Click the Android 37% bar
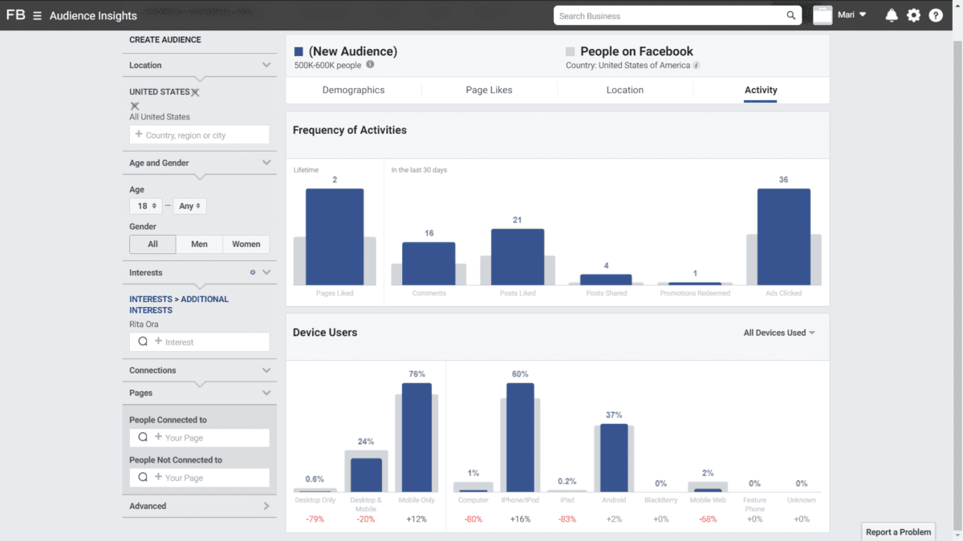Image resolution: width=963 pixels, height=541 pixels. [614, 458]
